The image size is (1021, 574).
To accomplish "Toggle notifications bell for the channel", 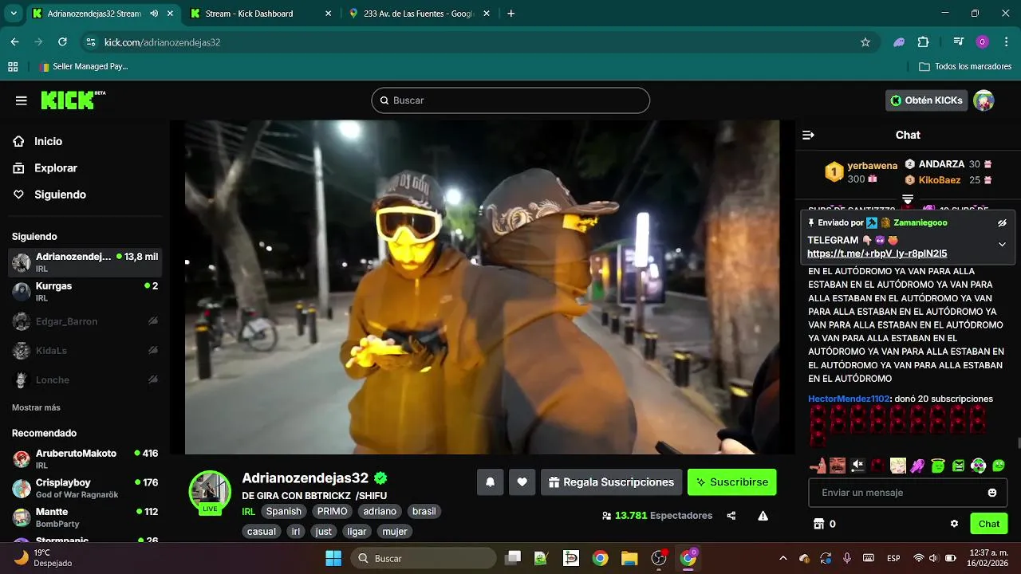I will coord(490,482).
